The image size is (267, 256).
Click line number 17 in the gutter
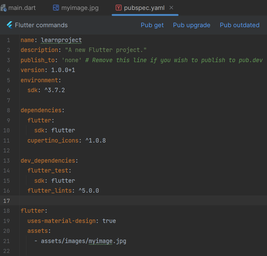click(7, 201)
